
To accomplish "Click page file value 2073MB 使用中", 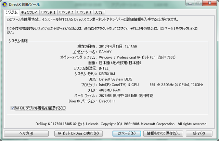I will [x=126, y=96].
